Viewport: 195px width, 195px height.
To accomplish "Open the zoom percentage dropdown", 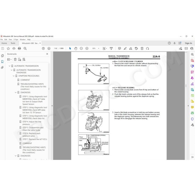I will [x=99, y=48].
